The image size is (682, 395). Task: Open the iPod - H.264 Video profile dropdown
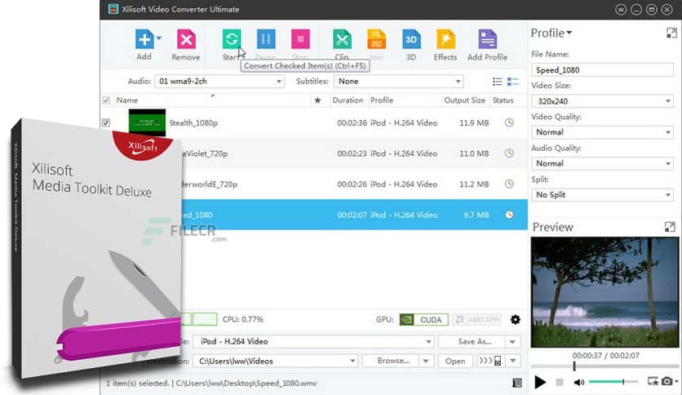(x=313, y=342)
